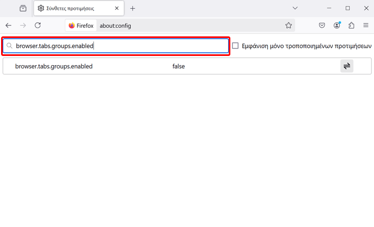The image size is (374, 227).
Task: Check the show only modified preferences box
Action: click(x=235, y=46)
